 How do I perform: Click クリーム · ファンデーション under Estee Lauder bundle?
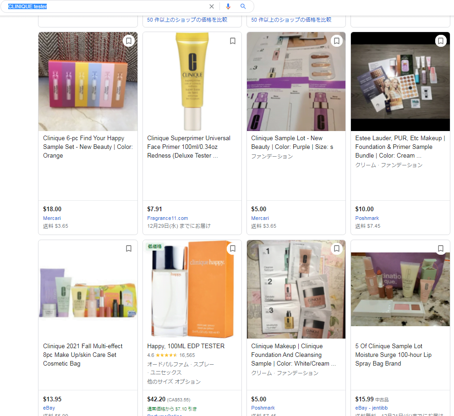click(x=389, y=165)
